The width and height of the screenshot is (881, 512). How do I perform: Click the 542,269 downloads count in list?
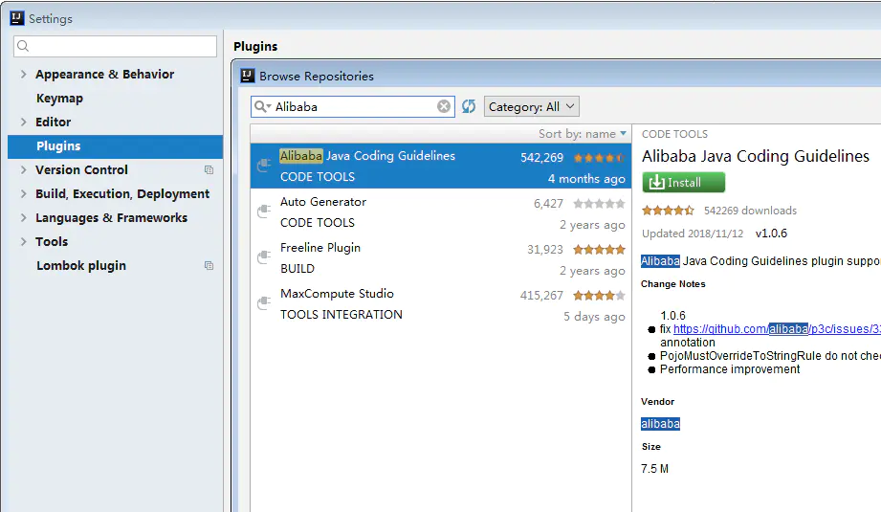pos(541,158)
